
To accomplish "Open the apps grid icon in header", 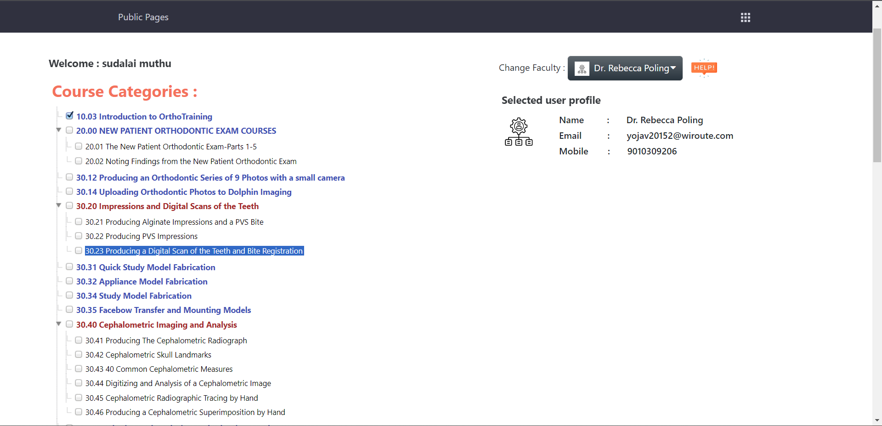I will tap(745, 17).
